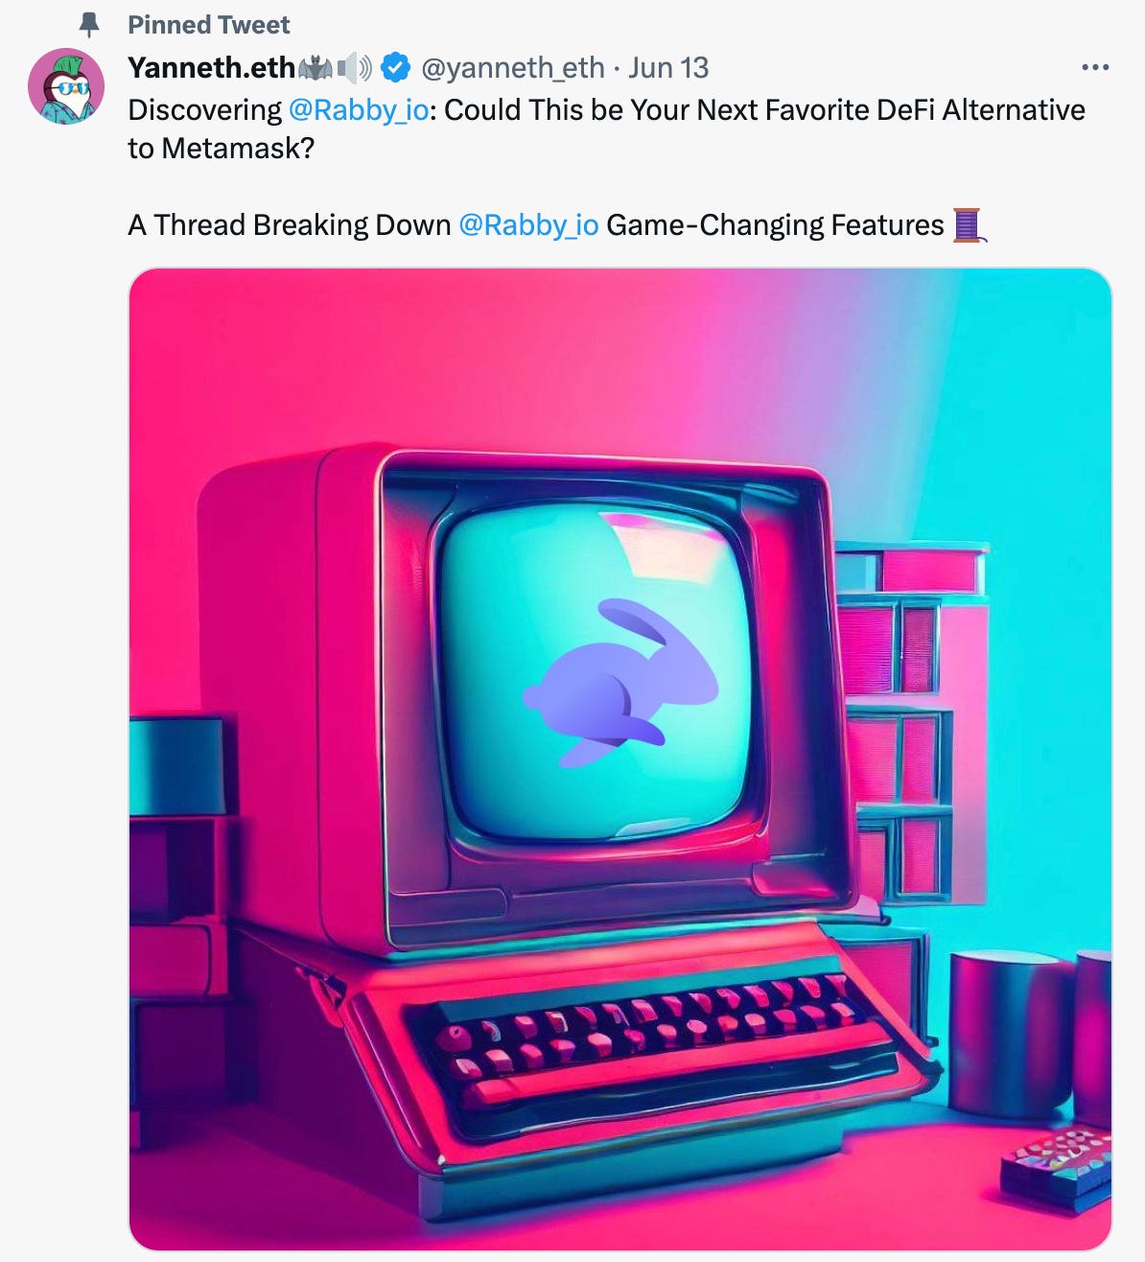Open the @Rabby_io mention after Breaking Down

coord(528,225)
